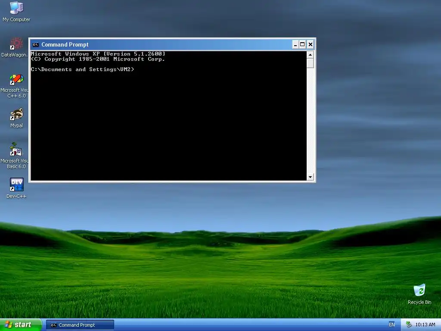Click the scrollbar thumb in Command Prompt
Screen dimensions: 441x331
click(310, 63)
